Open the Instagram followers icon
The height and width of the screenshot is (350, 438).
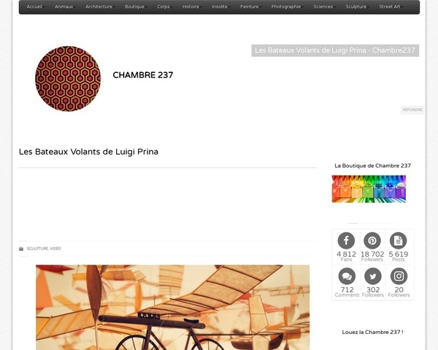point(399,276)
